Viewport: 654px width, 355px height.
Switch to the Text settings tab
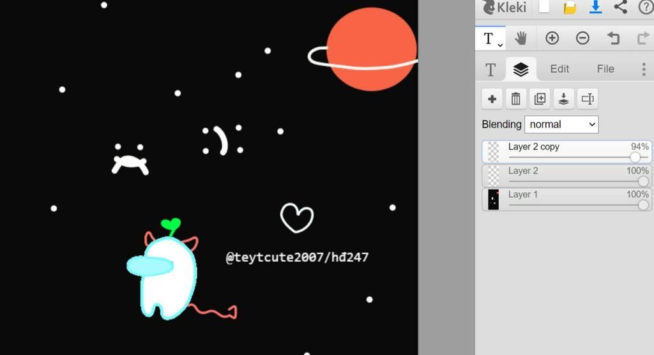(x=490, y=69)
